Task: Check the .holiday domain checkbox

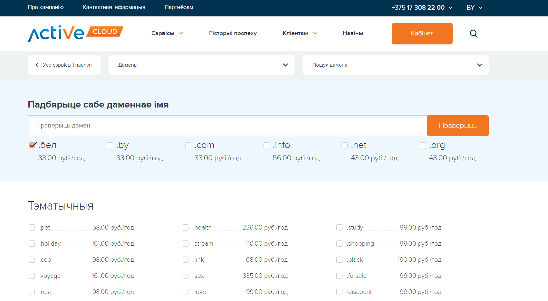Action: [32, 244]
